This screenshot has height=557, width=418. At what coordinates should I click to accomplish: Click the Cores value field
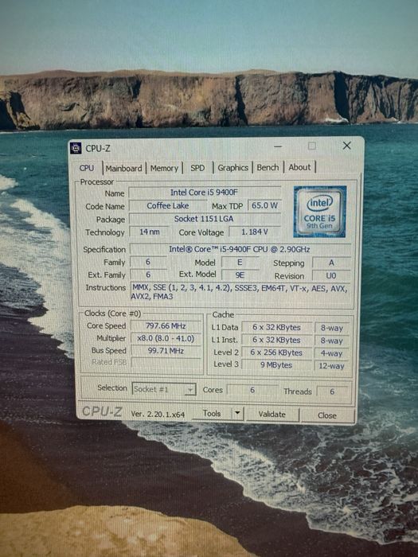tap(252, 390)
